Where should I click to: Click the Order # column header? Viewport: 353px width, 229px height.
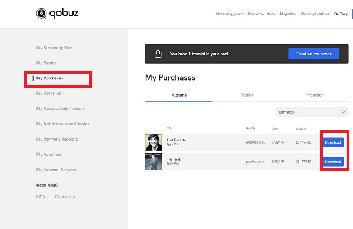point(301,128)
